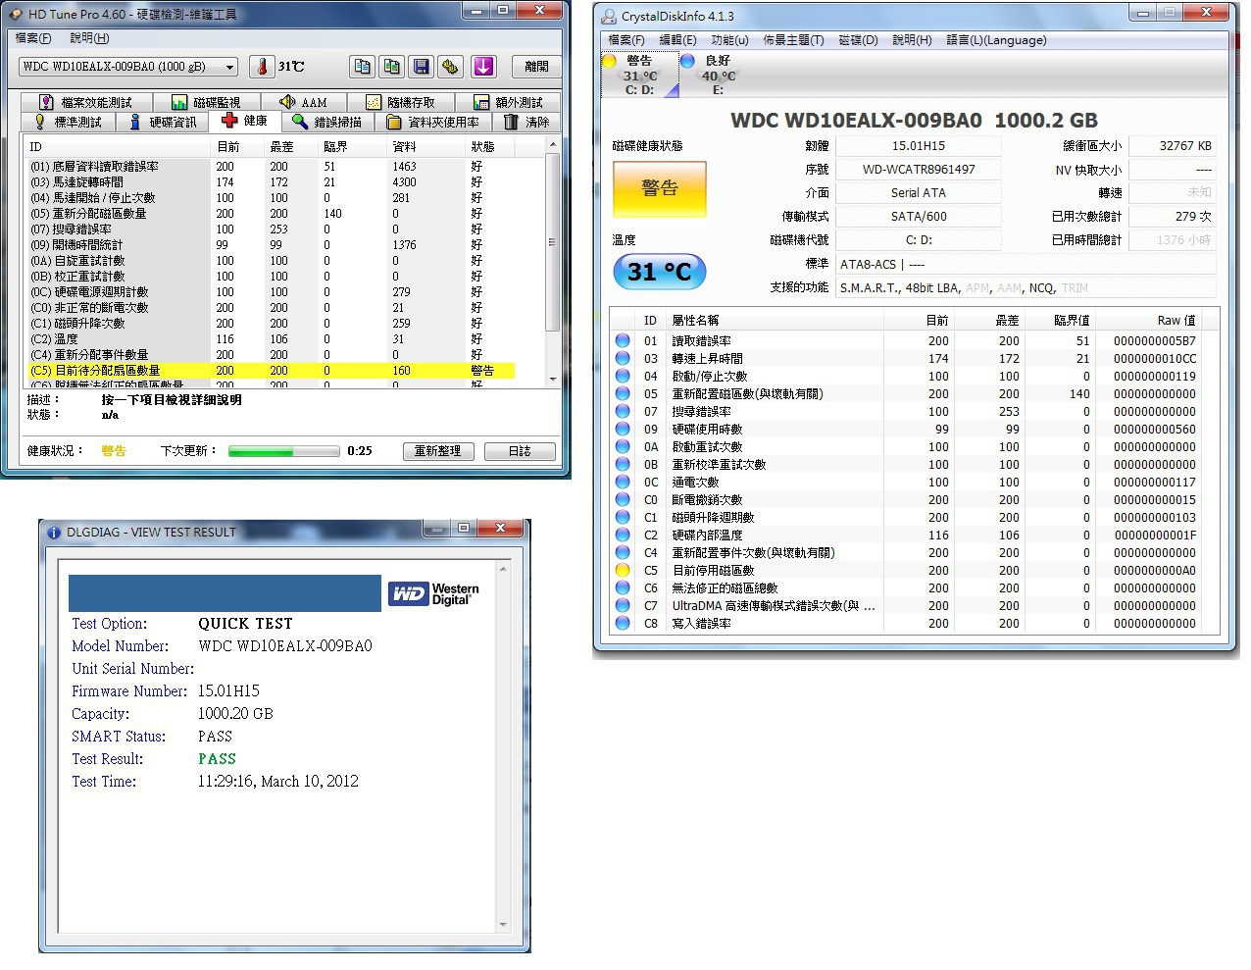
Task: Click the blue status circle for E: disk
Action: 687,61
